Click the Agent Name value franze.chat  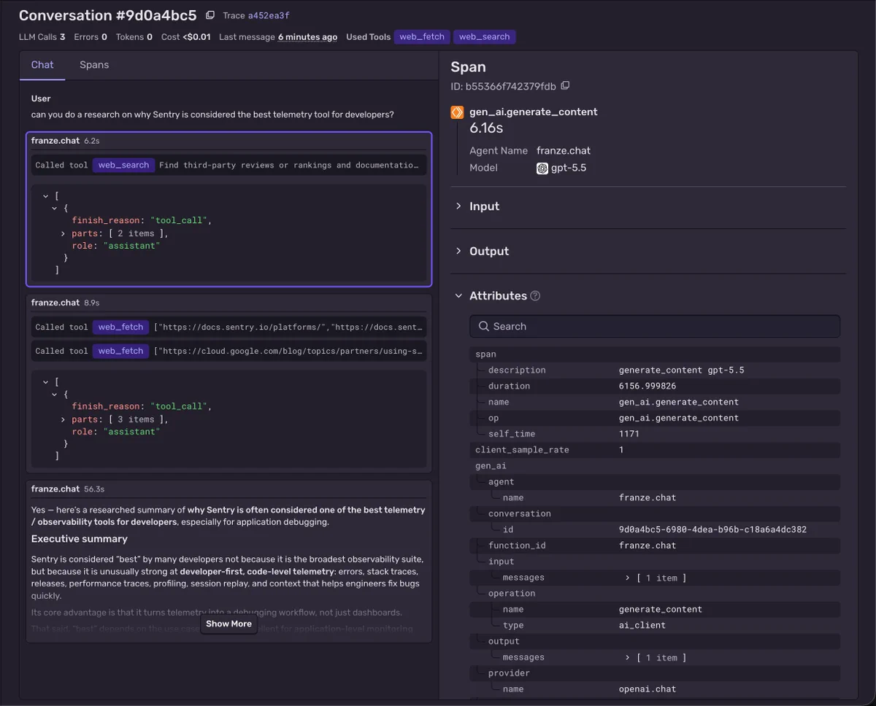564,150
